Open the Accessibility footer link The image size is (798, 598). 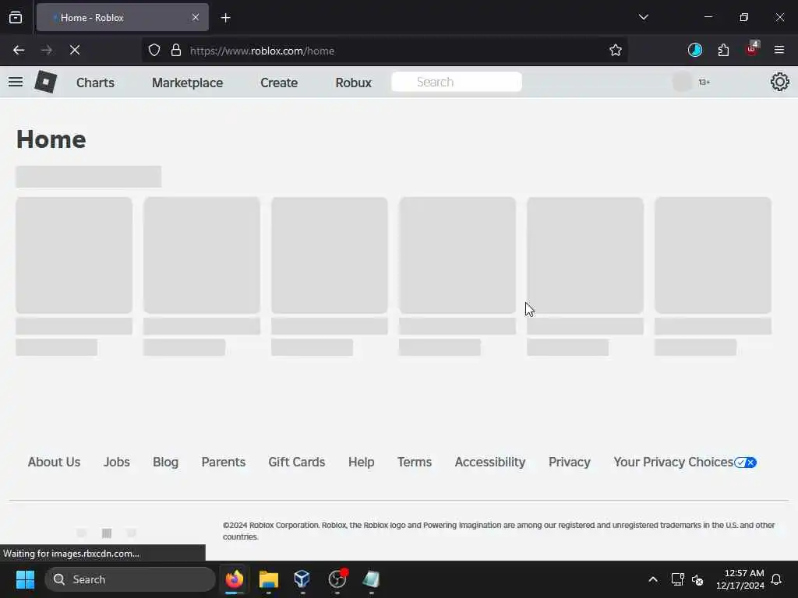tap(490, 462)
